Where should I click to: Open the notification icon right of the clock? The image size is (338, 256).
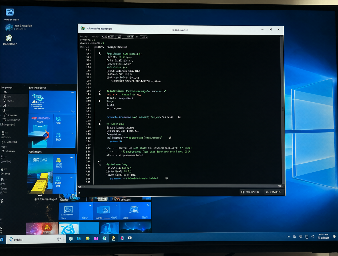(x=334, y=236)
